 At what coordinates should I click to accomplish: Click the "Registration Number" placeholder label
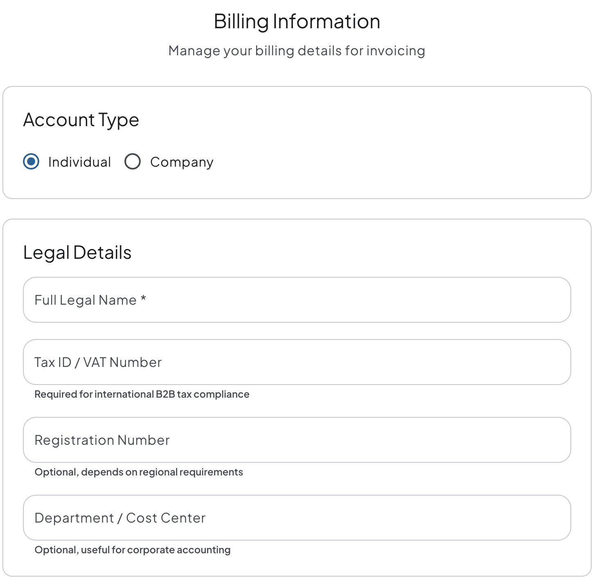pos(102,440)
